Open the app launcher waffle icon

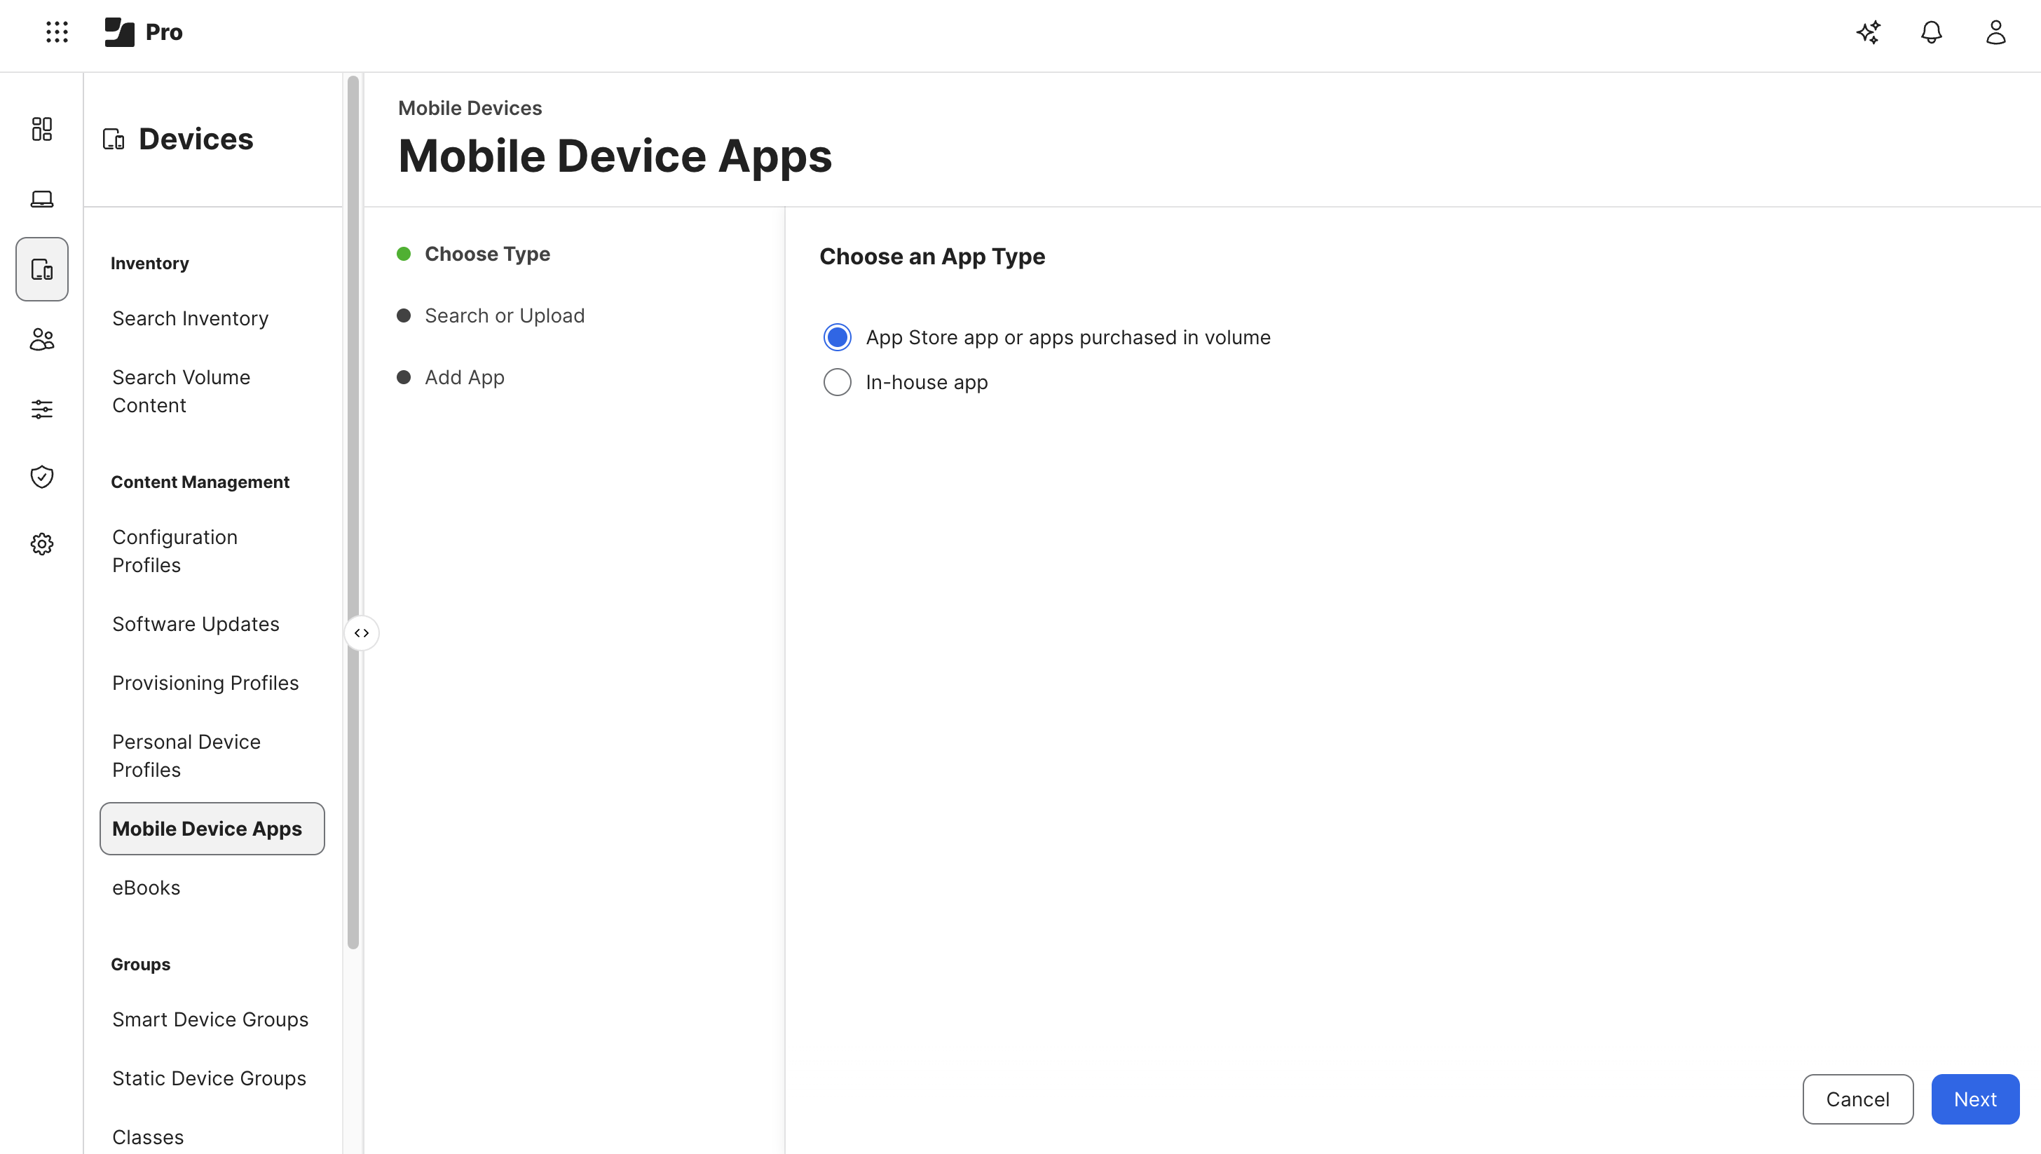(x=56, y=32)
